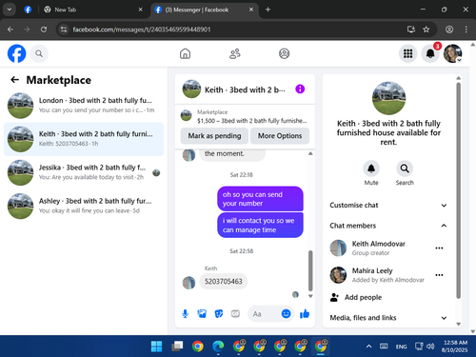The image size is (476, 357).
Task: Go to the Home feed icon
Action: 185,53
